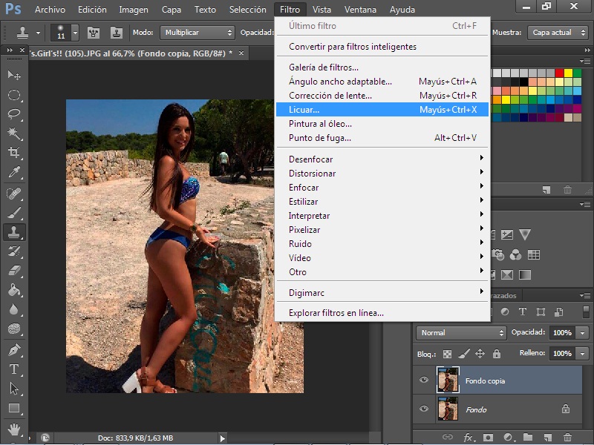Pick the Magic Wand tool
This screenshot has width=594, height=445.
(x=13, y=133)
